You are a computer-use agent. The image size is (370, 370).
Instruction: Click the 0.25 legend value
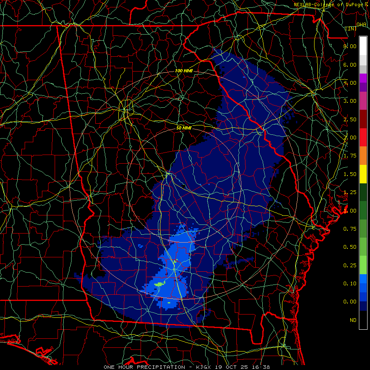350,266
